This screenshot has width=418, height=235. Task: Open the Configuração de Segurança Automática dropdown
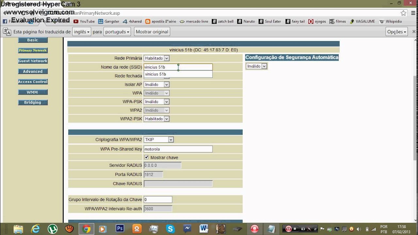click(256, 66)
